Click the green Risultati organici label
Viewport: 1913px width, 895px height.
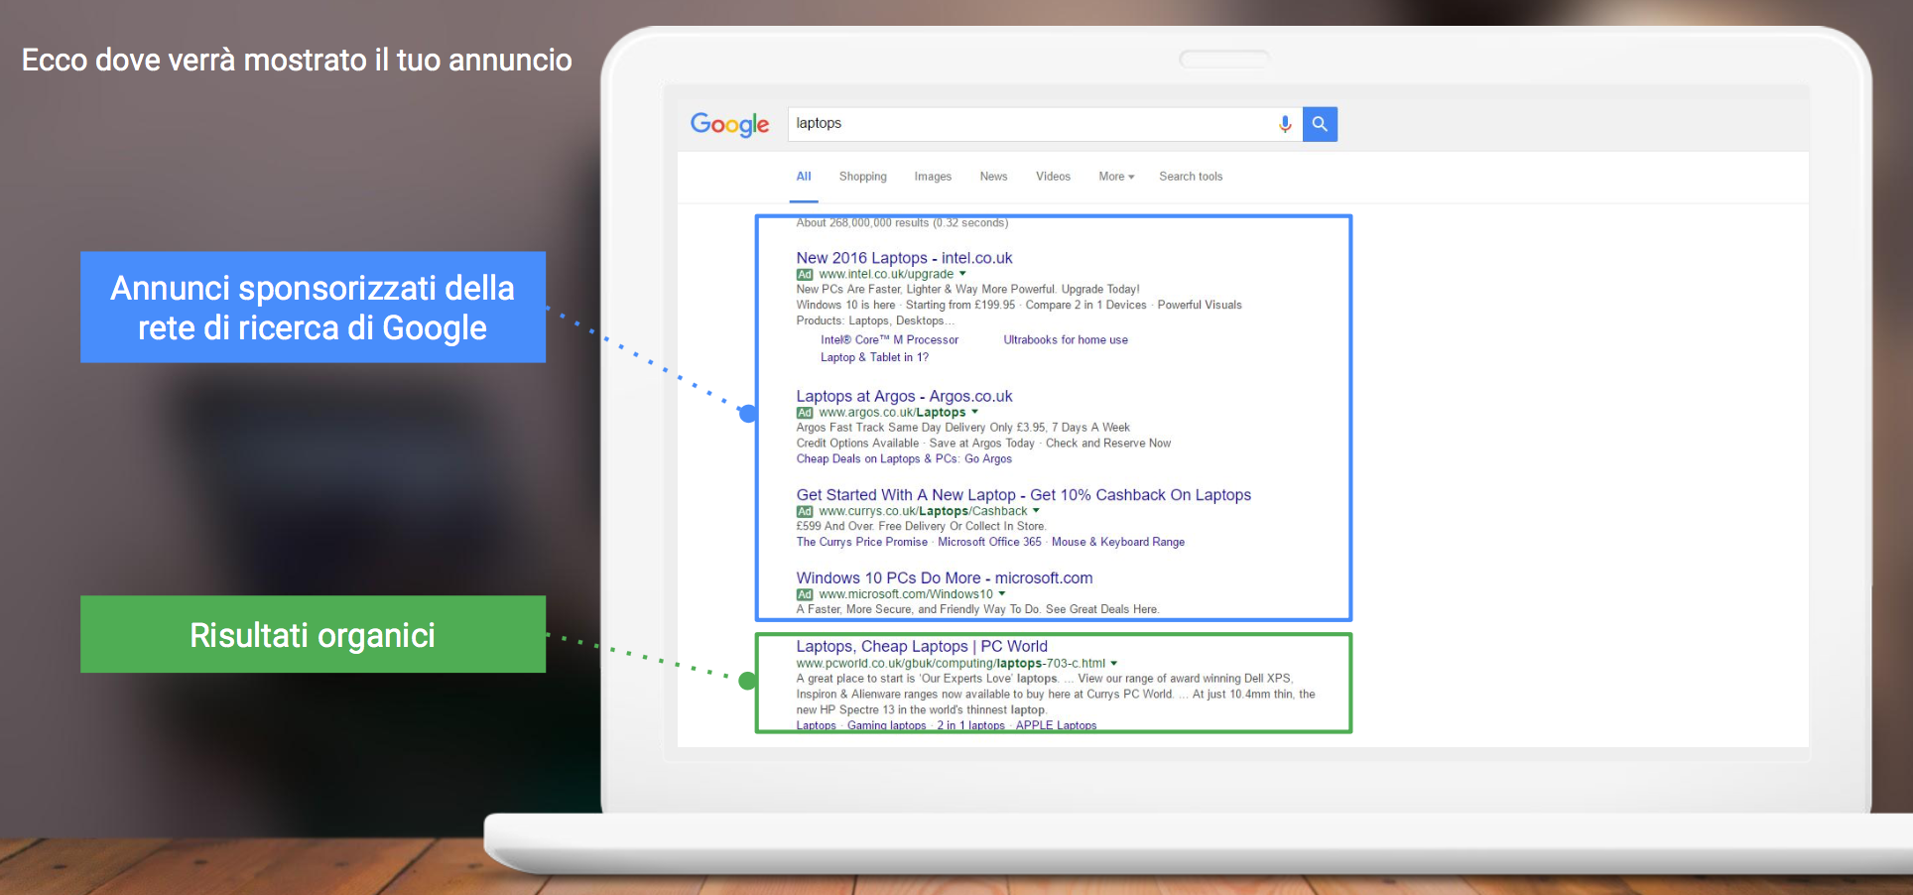(313, 635)
